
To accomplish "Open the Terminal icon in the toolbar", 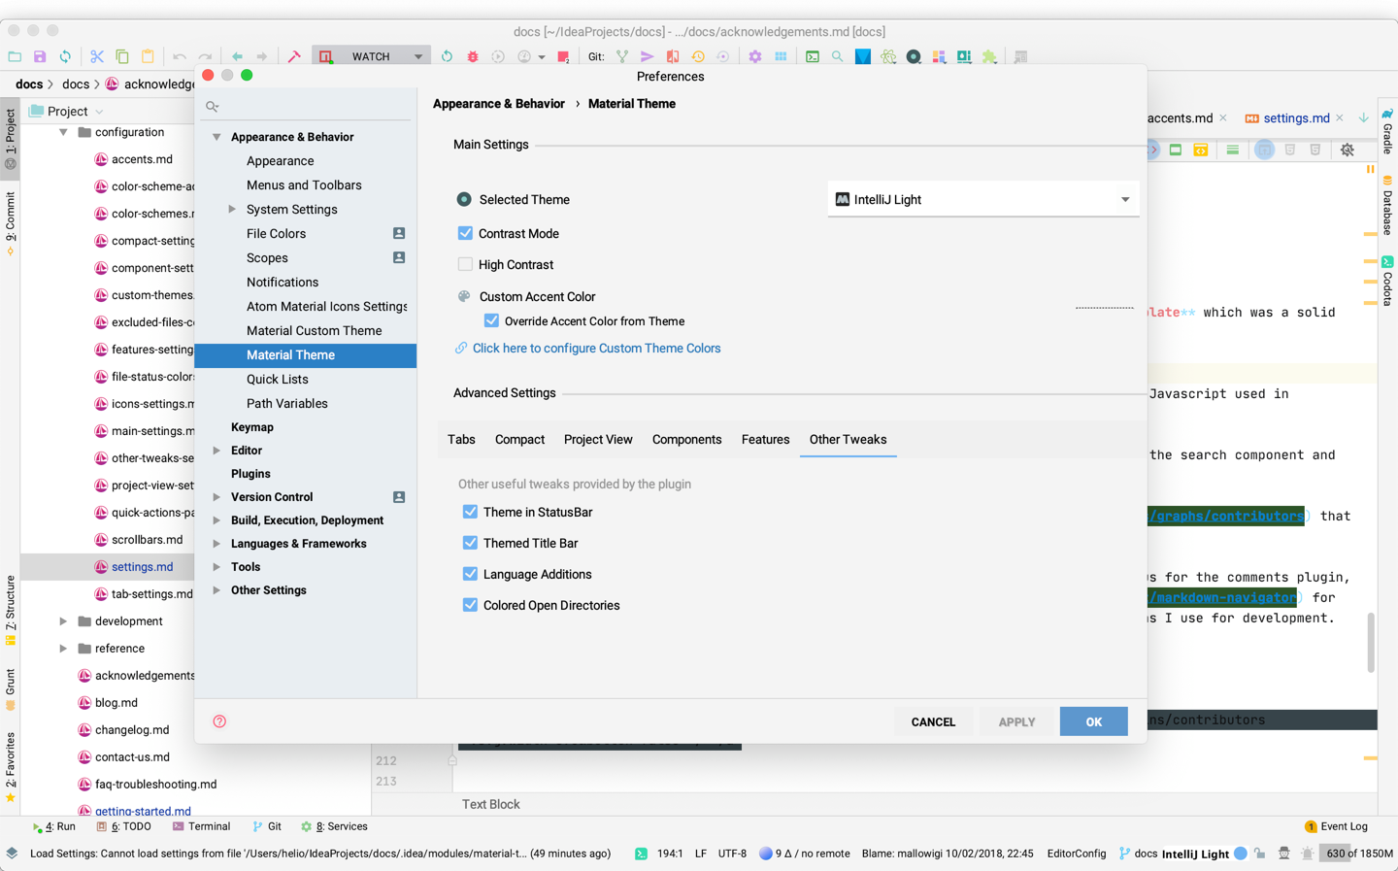I will pyautogui.click(x=812, y=56).
